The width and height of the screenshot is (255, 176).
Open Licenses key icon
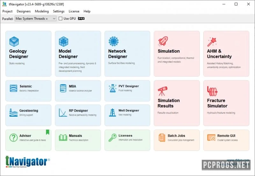113,138
